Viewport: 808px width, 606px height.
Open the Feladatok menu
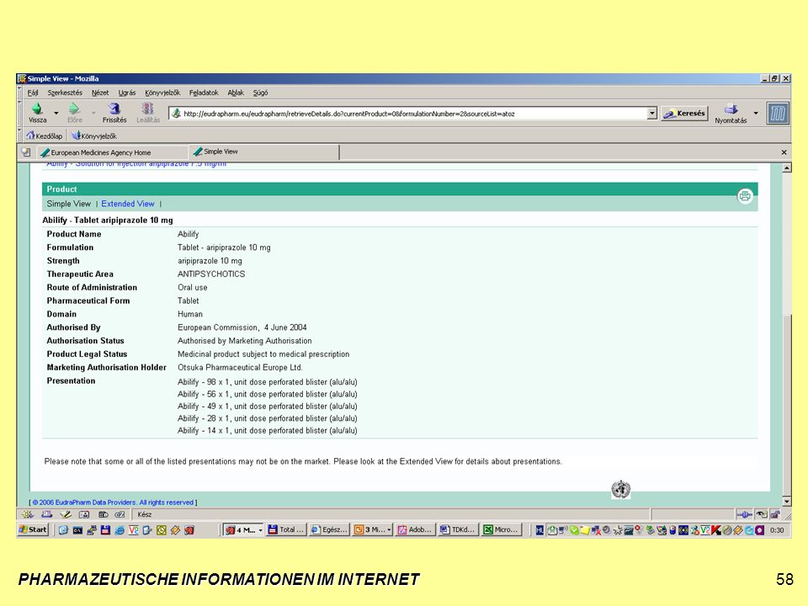(204, 93)
